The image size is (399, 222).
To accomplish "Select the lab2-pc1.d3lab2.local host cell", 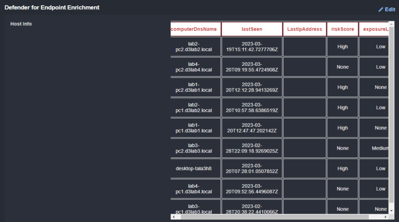I will [x=195, y=108].
